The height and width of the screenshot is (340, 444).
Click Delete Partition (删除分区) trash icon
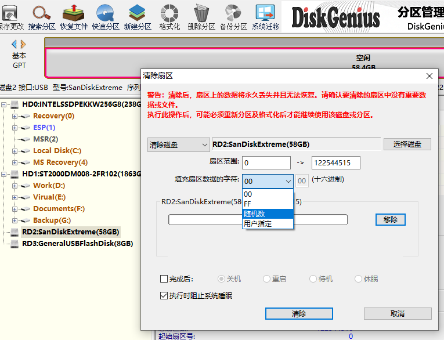201,13
